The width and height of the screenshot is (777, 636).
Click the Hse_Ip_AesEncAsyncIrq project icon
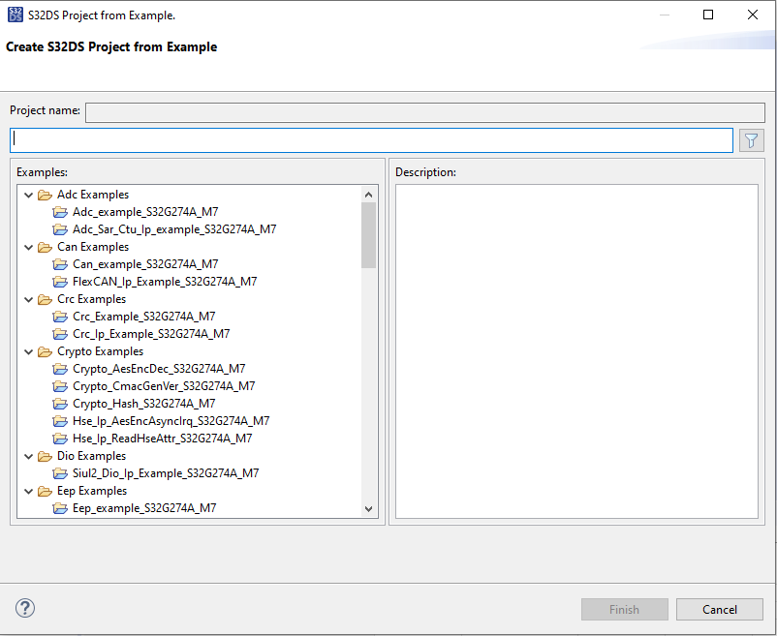(x=60, y=421)
